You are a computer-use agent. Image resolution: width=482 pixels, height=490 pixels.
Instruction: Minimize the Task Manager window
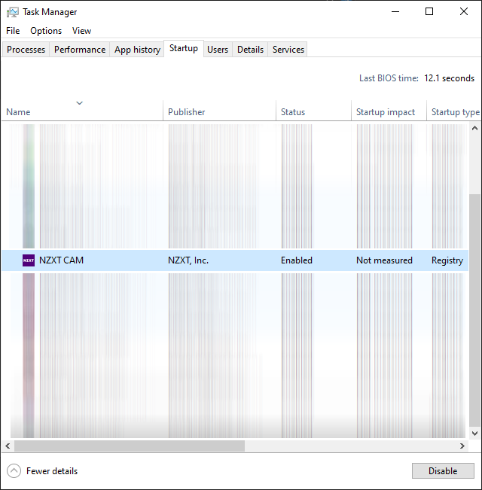(395, 12)
